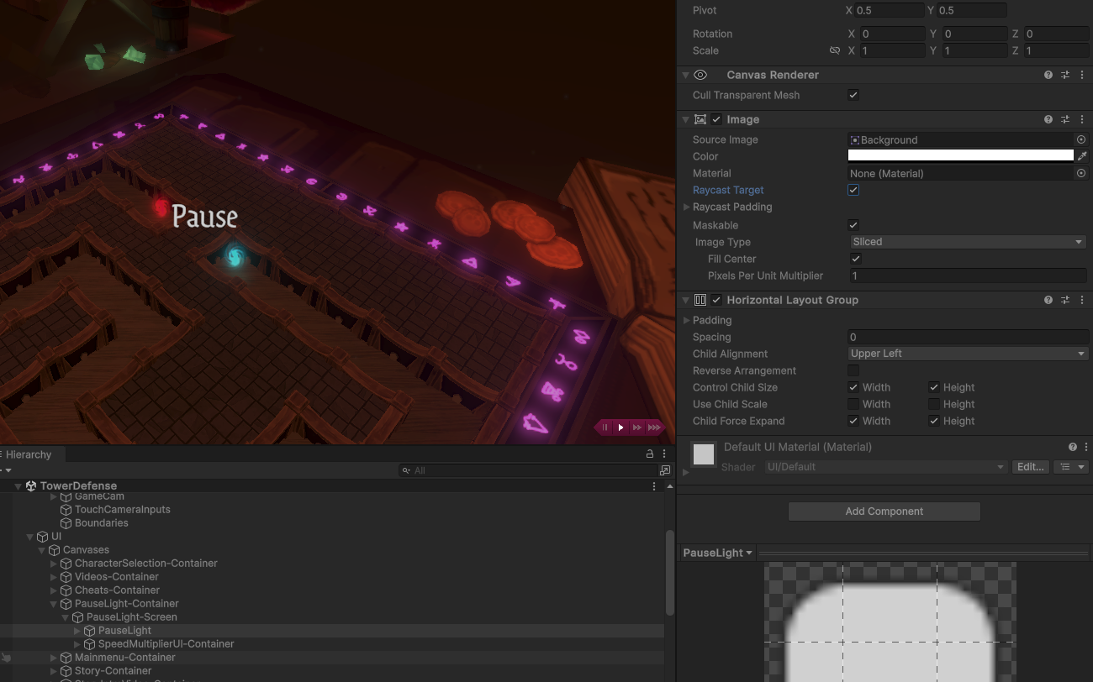The image size is (1093, 682).
Task: Toggle the Maskable checkbox
Action: 853,225
